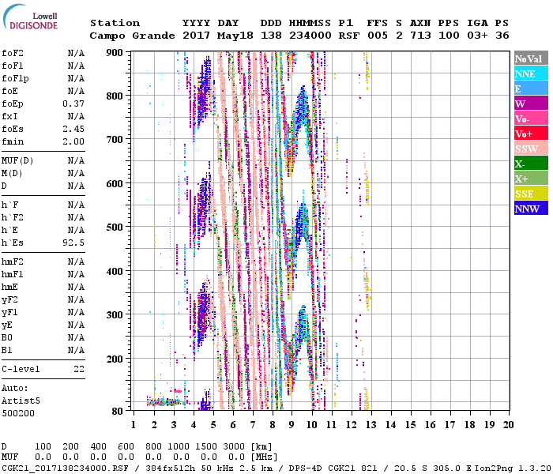Select the X+ light green legend swatch
This screenshot has height=474, width=553.
[531, 178]
